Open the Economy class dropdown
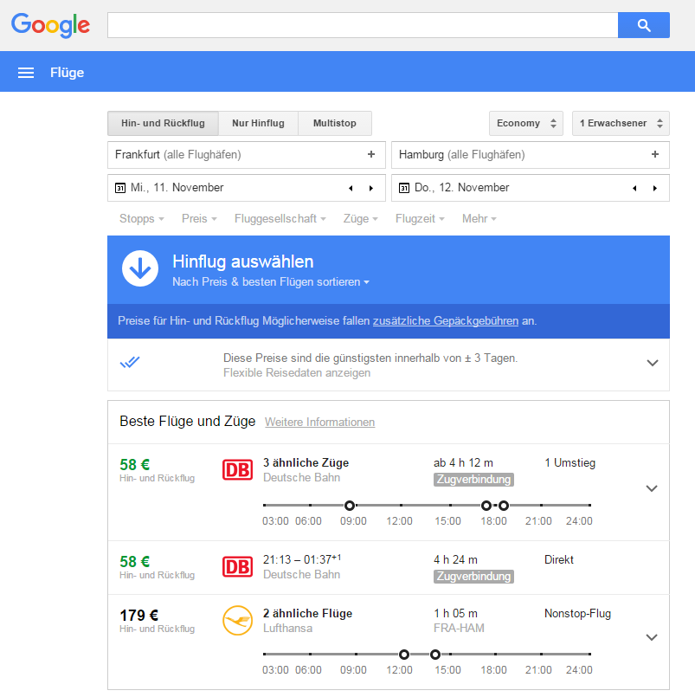695x697 pixels. 526,123
